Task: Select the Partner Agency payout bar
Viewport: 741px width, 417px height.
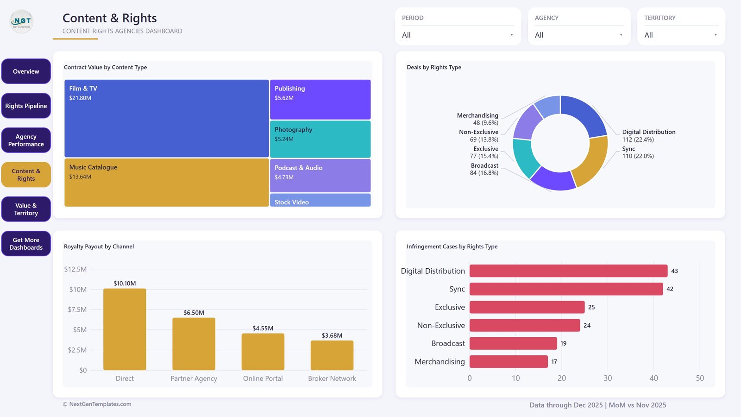Action: click(194, 344)
